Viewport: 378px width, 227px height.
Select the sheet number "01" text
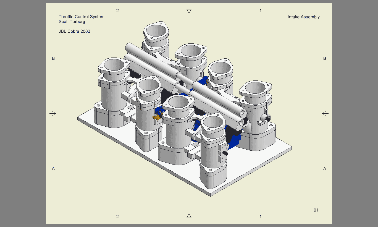(x=316, y=210)
